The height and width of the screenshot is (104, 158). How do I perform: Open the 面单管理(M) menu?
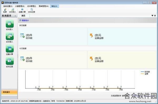coord(44,6)
